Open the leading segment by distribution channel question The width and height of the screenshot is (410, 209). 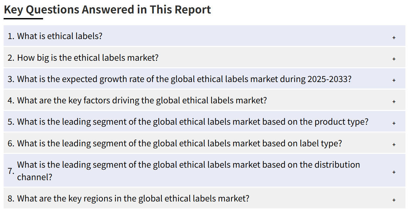205,171
